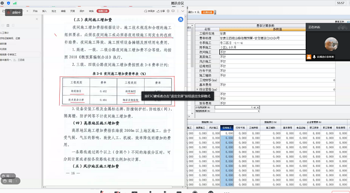This screenshot has height=193, width=350.
Task: Click the green network signal icon
Action: 15,3
